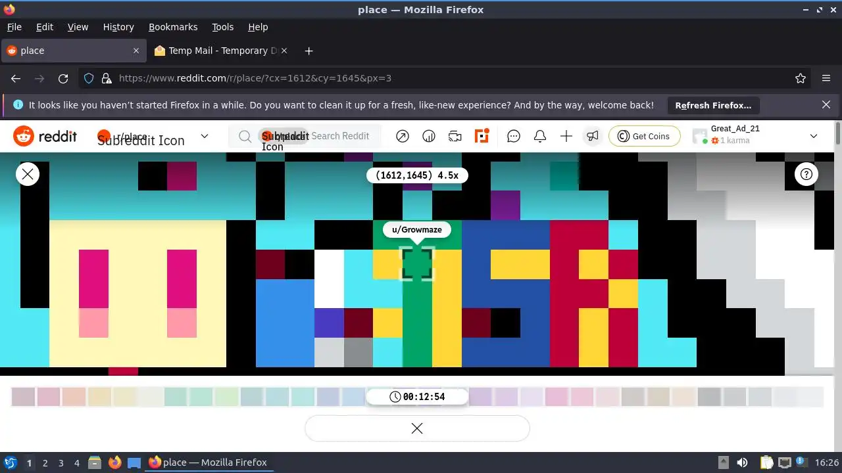Open the clipboard tray icon

click(766, 462)
